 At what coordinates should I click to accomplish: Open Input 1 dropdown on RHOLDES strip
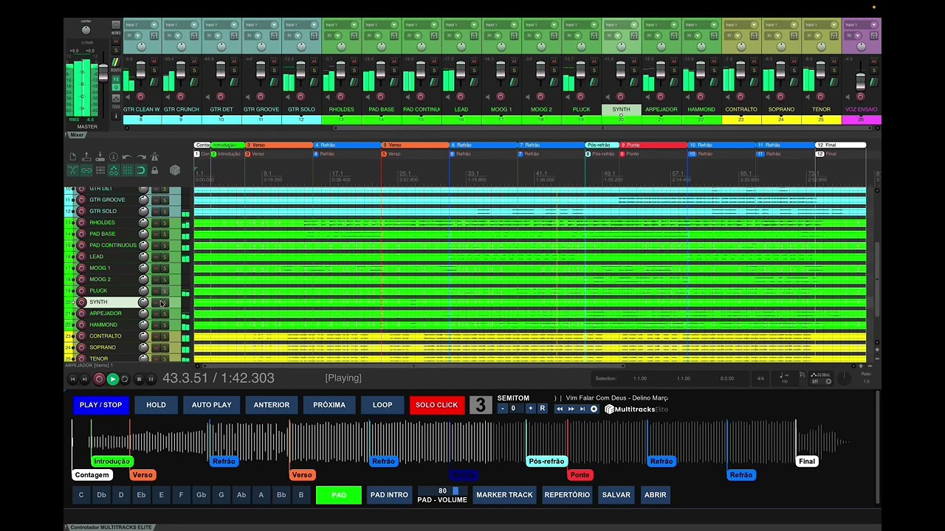tap(341, 25)
